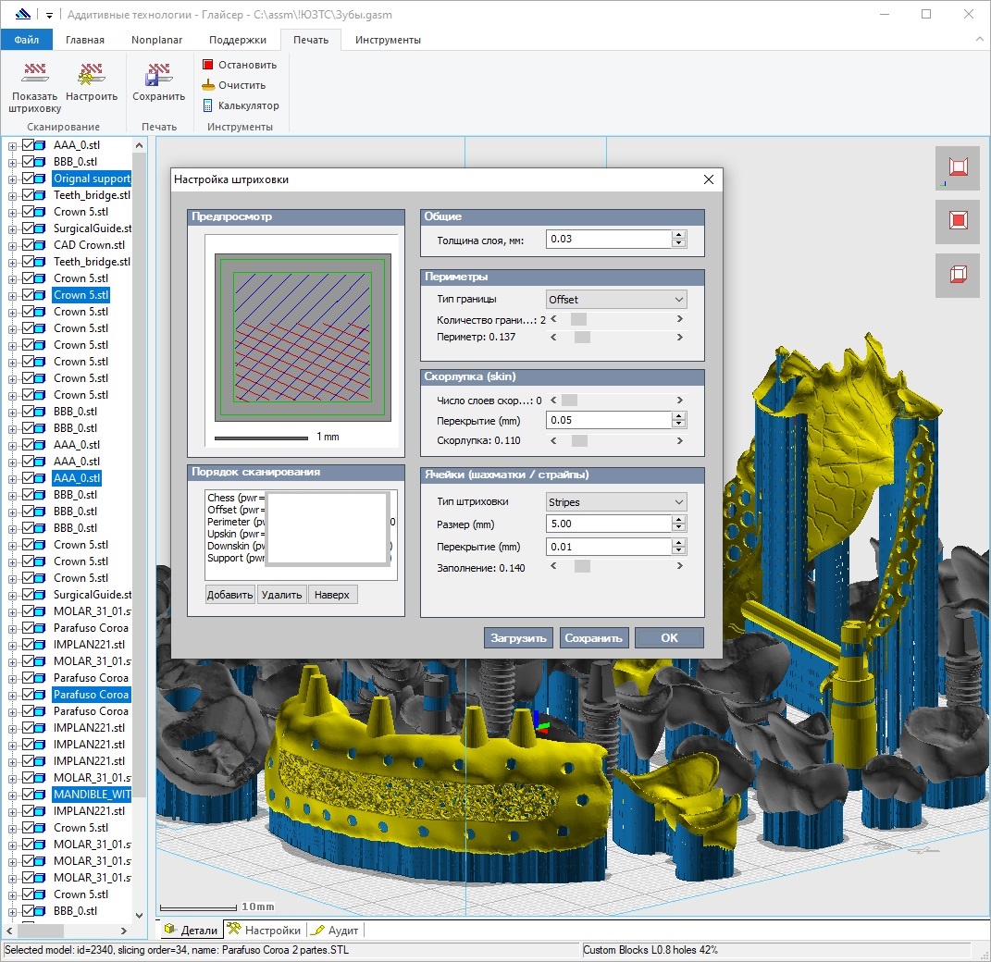991x962 pixels.
Task: Open the Тип границы Offset dropdown
Action: pos(616,300)
